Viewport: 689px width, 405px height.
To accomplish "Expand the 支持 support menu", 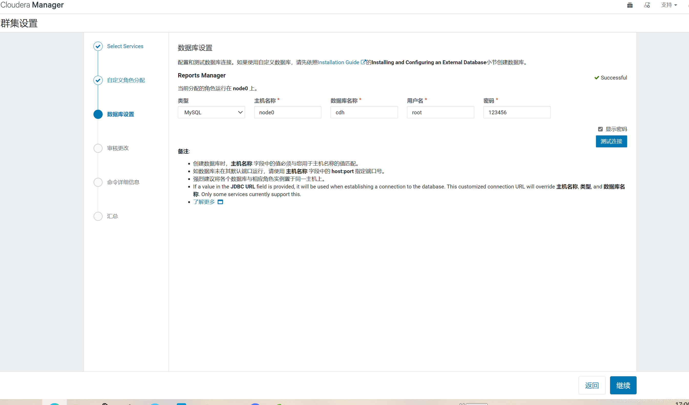I will coord(669,5).
